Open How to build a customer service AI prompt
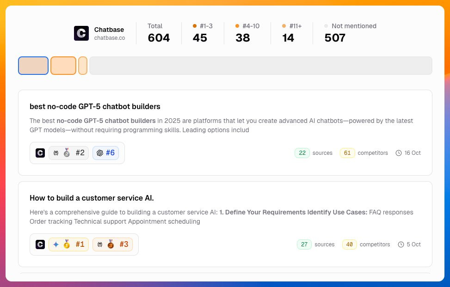The width and height of the screenshot is (450, 287). point(92,198)
